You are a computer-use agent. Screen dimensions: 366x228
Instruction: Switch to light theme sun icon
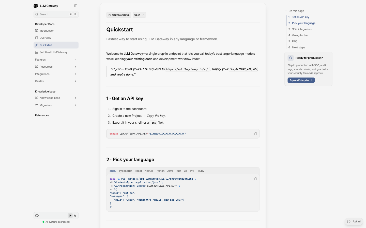[70, 216]
